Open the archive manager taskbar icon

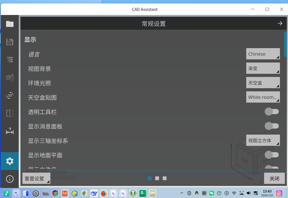152,193
